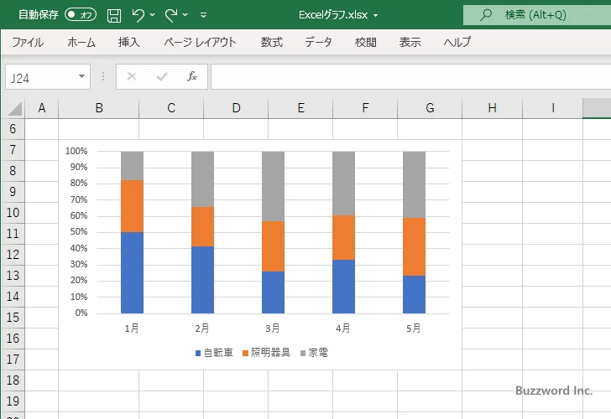Open the データ tab

[x=318, y=42]
